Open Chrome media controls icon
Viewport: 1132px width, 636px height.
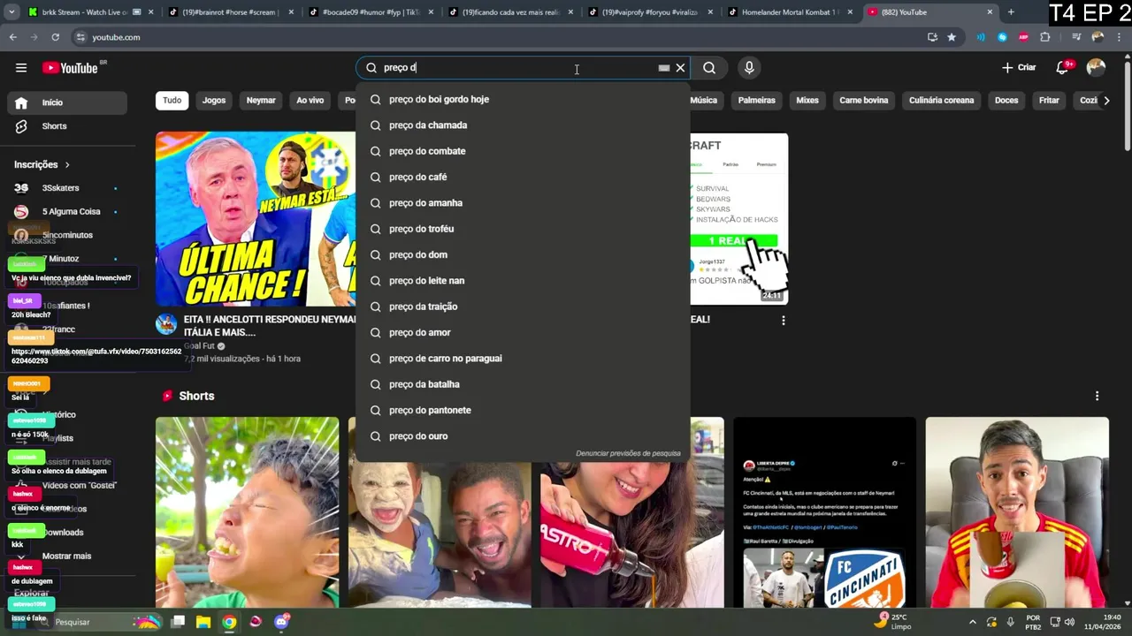pos(1076,37)
